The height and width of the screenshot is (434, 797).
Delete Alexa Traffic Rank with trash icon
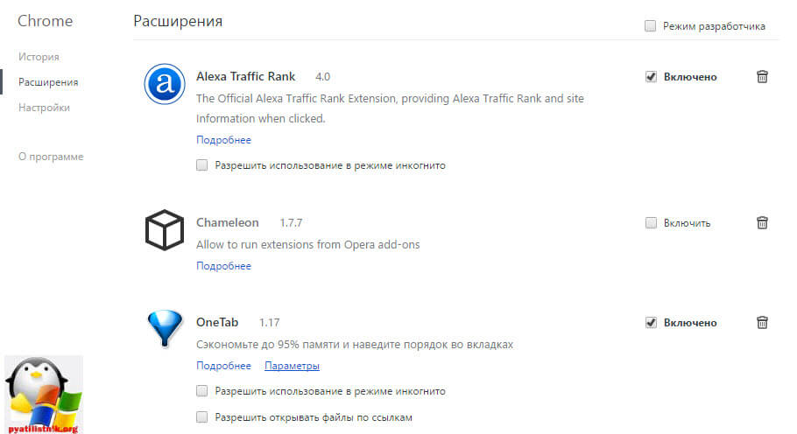pos(762,77)
